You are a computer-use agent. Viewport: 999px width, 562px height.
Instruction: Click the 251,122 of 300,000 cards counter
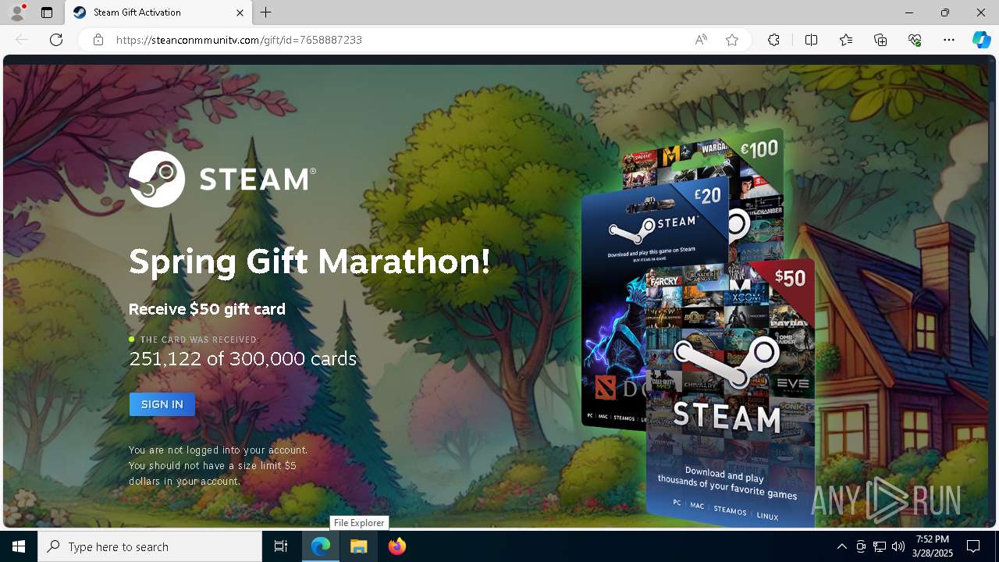click(x=243, y=359)
